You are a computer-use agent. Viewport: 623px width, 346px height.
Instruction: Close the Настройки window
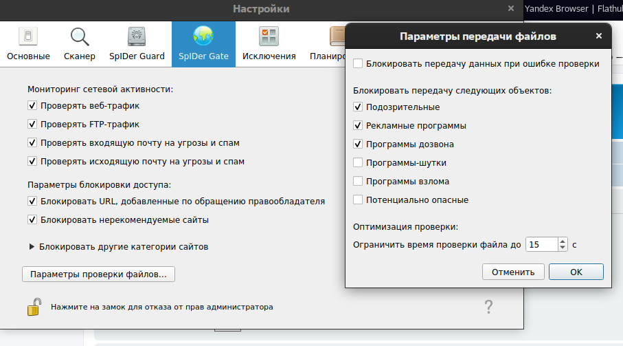point(511,9)
